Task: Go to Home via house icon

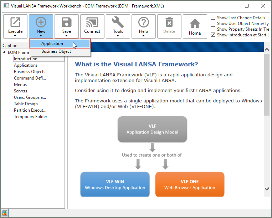Action: pos(195,24)
